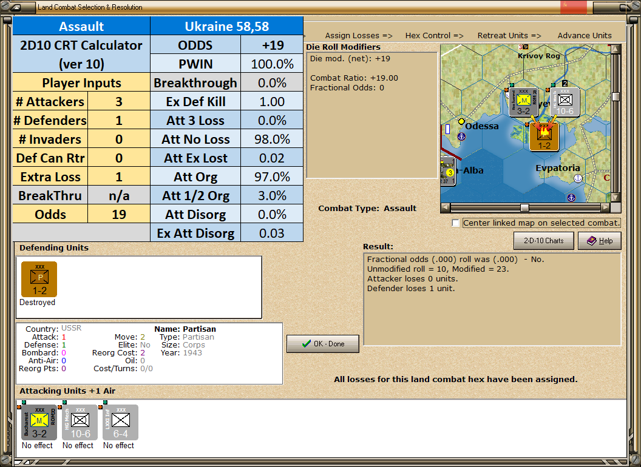Screen dimensions: 641x467
Task: Select the 6-4 infantry attacking unit counter
Action: coord(120,423)
